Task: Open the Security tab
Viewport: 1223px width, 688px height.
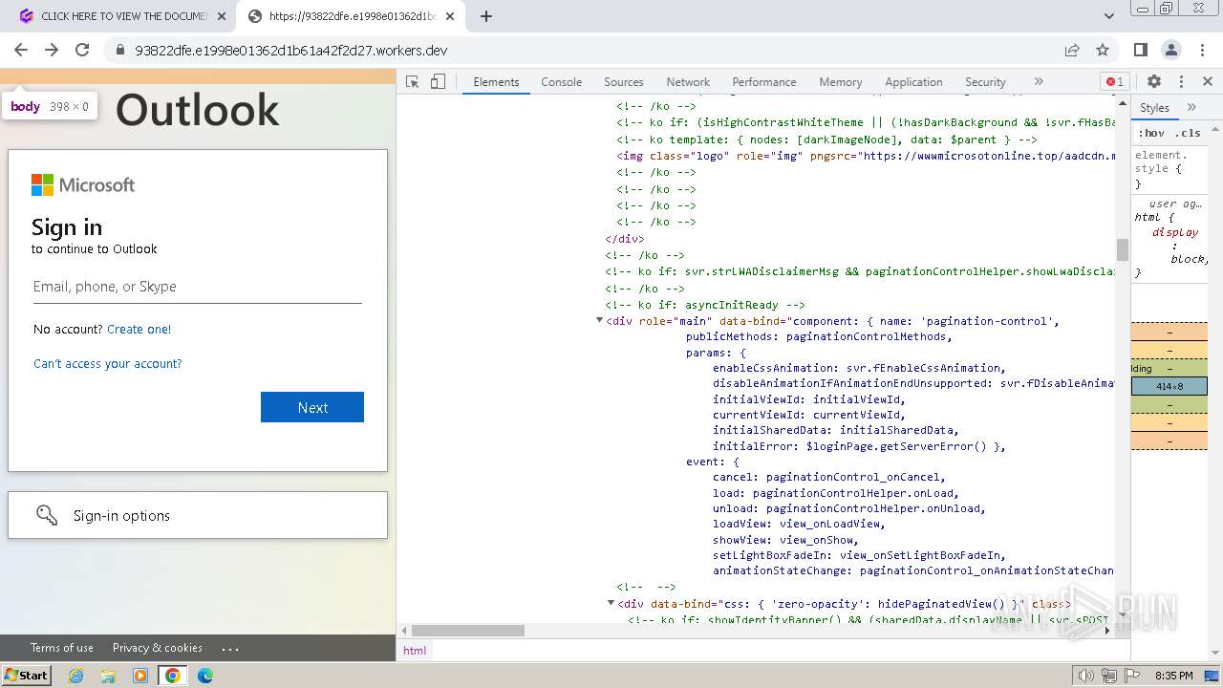Action: [x=985, y=82]
